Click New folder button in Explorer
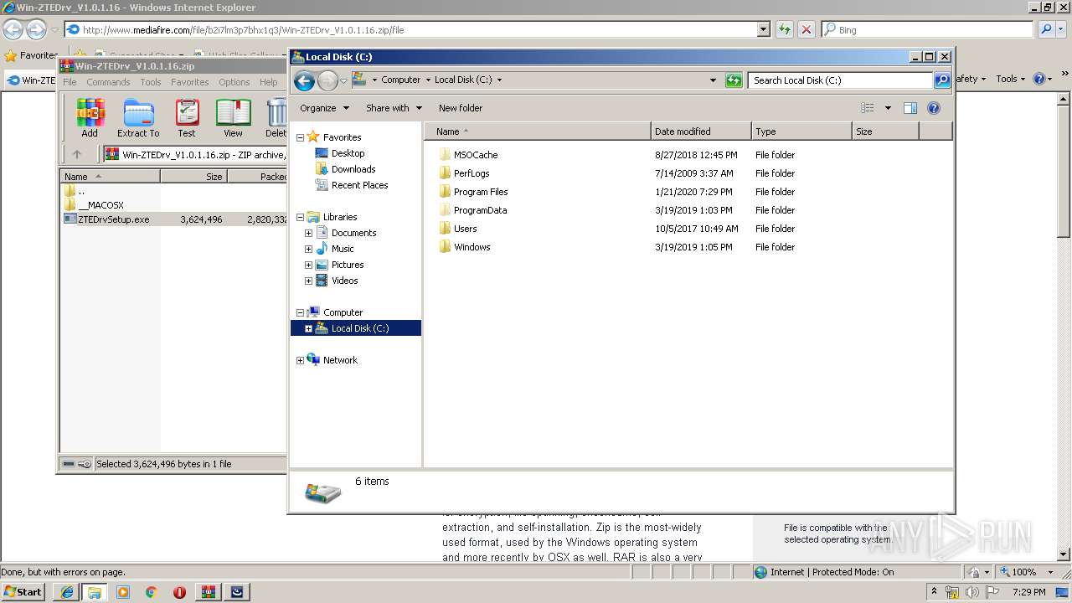Screen dimensions: 1072x603 (461, 108)
